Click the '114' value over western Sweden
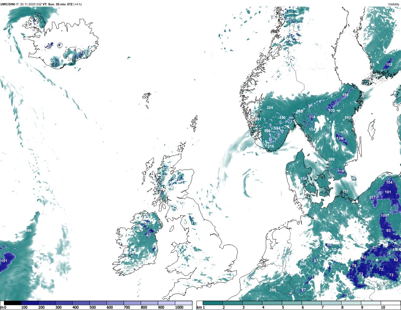401x310 pixels. [312, 117]
